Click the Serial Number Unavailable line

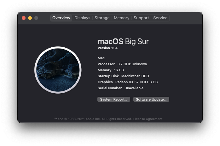coord(120,88)
